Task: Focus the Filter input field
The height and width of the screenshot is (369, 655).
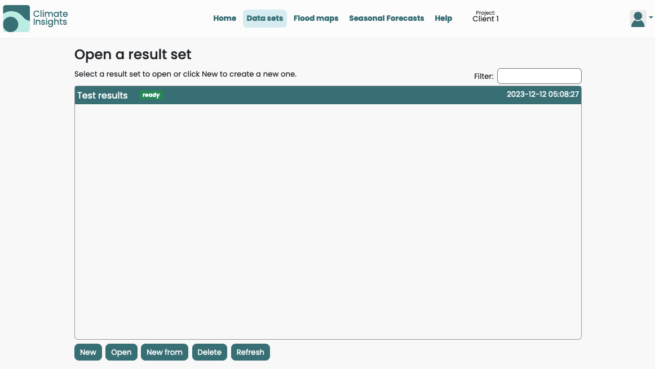Action: coord(539,76)
